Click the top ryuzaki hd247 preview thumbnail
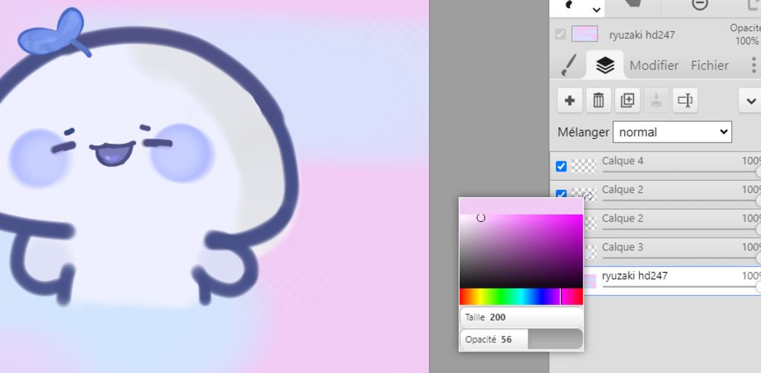The image size is (761, 373). tap(584, 34)
